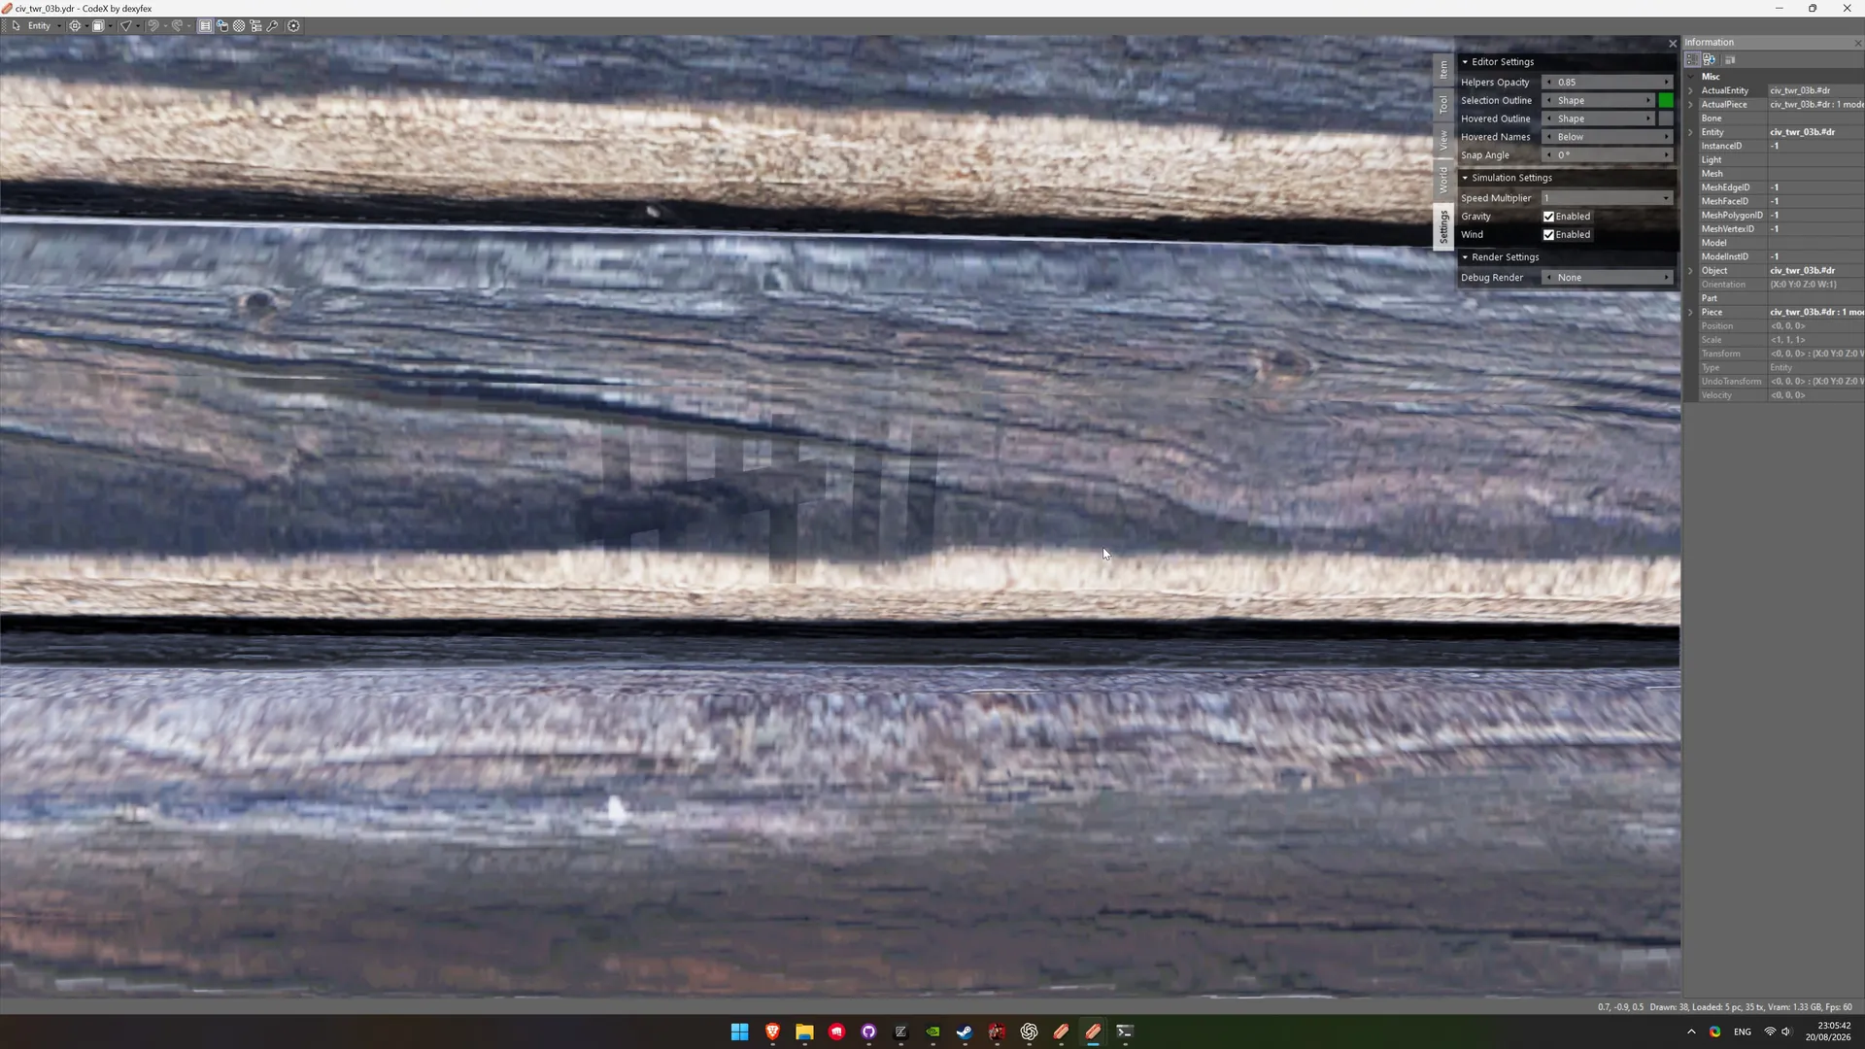The height and width of the screenshot is (1049, 1865).
Task: Click the crosshair target toolbar icon
Action: click(75, 26)
